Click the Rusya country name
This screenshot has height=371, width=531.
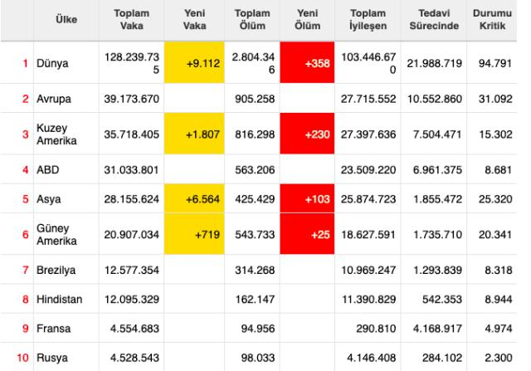coord(52,358)
